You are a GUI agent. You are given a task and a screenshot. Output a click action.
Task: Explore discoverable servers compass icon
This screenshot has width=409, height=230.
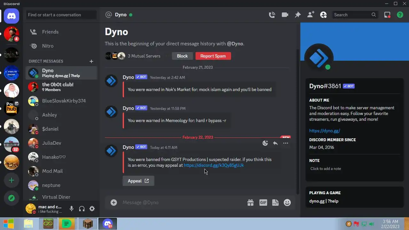click(x=12, y=198)
